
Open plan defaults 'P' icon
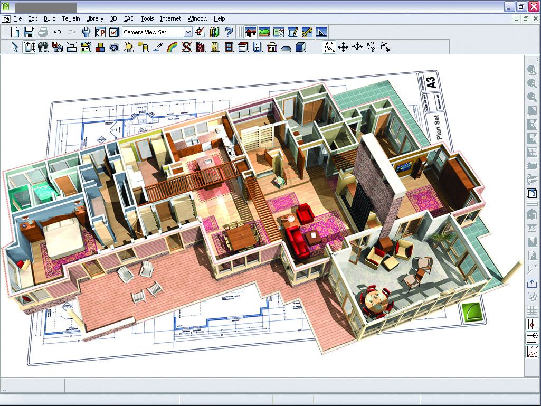click(100, 32)
